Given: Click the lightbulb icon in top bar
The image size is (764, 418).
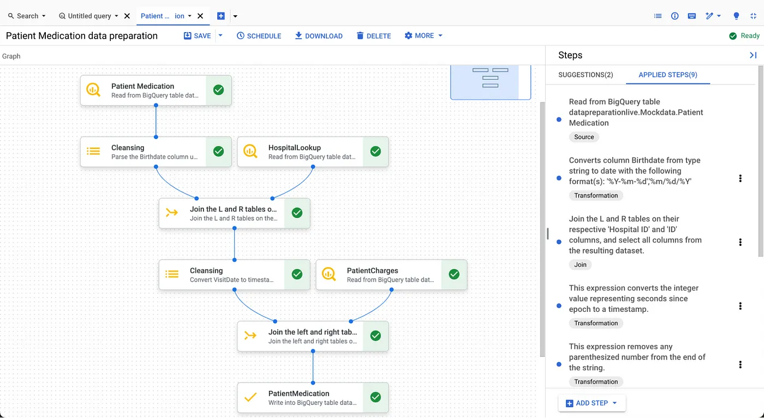Looking at the screenshot, I should pyautogui.click(x=736, y=16).
